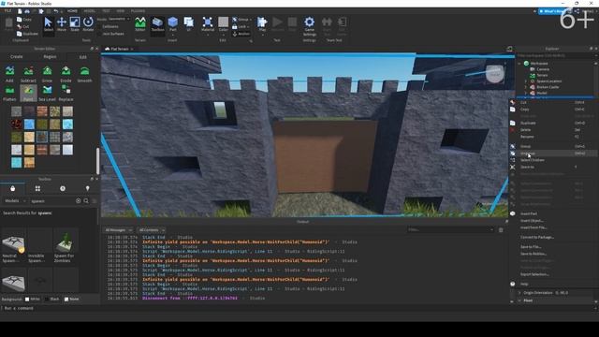Toggle Anchor in Edit group

click(241, 34)
